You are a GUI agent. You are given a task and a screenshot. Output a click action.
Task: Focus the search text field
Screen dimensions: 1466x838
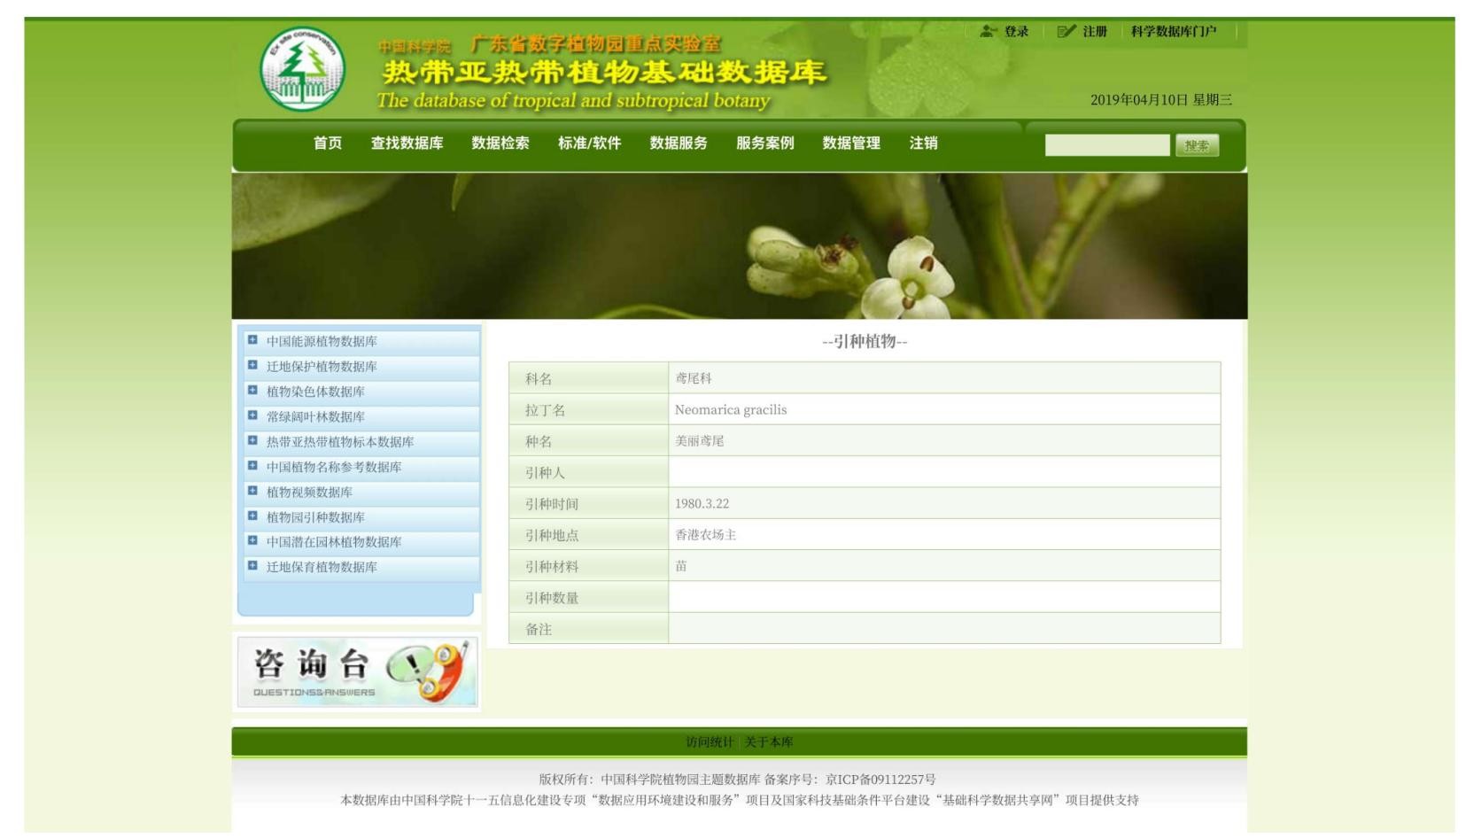click(1106, 145)
